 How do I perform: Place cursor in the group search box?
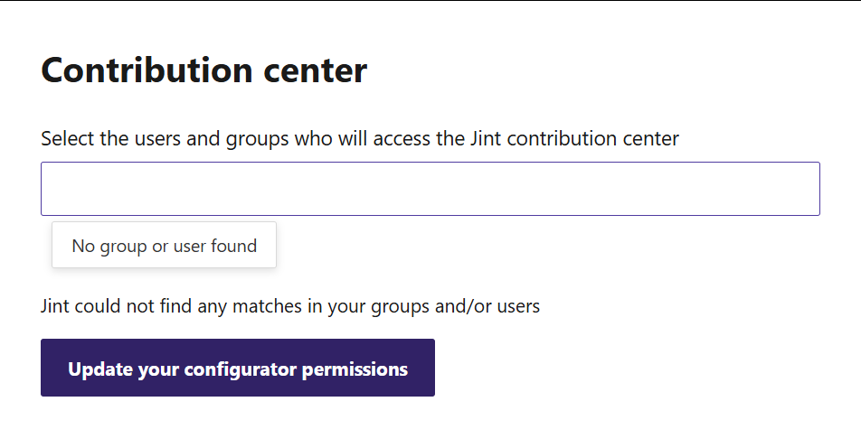pyautogui.click(x=430, y=189)
